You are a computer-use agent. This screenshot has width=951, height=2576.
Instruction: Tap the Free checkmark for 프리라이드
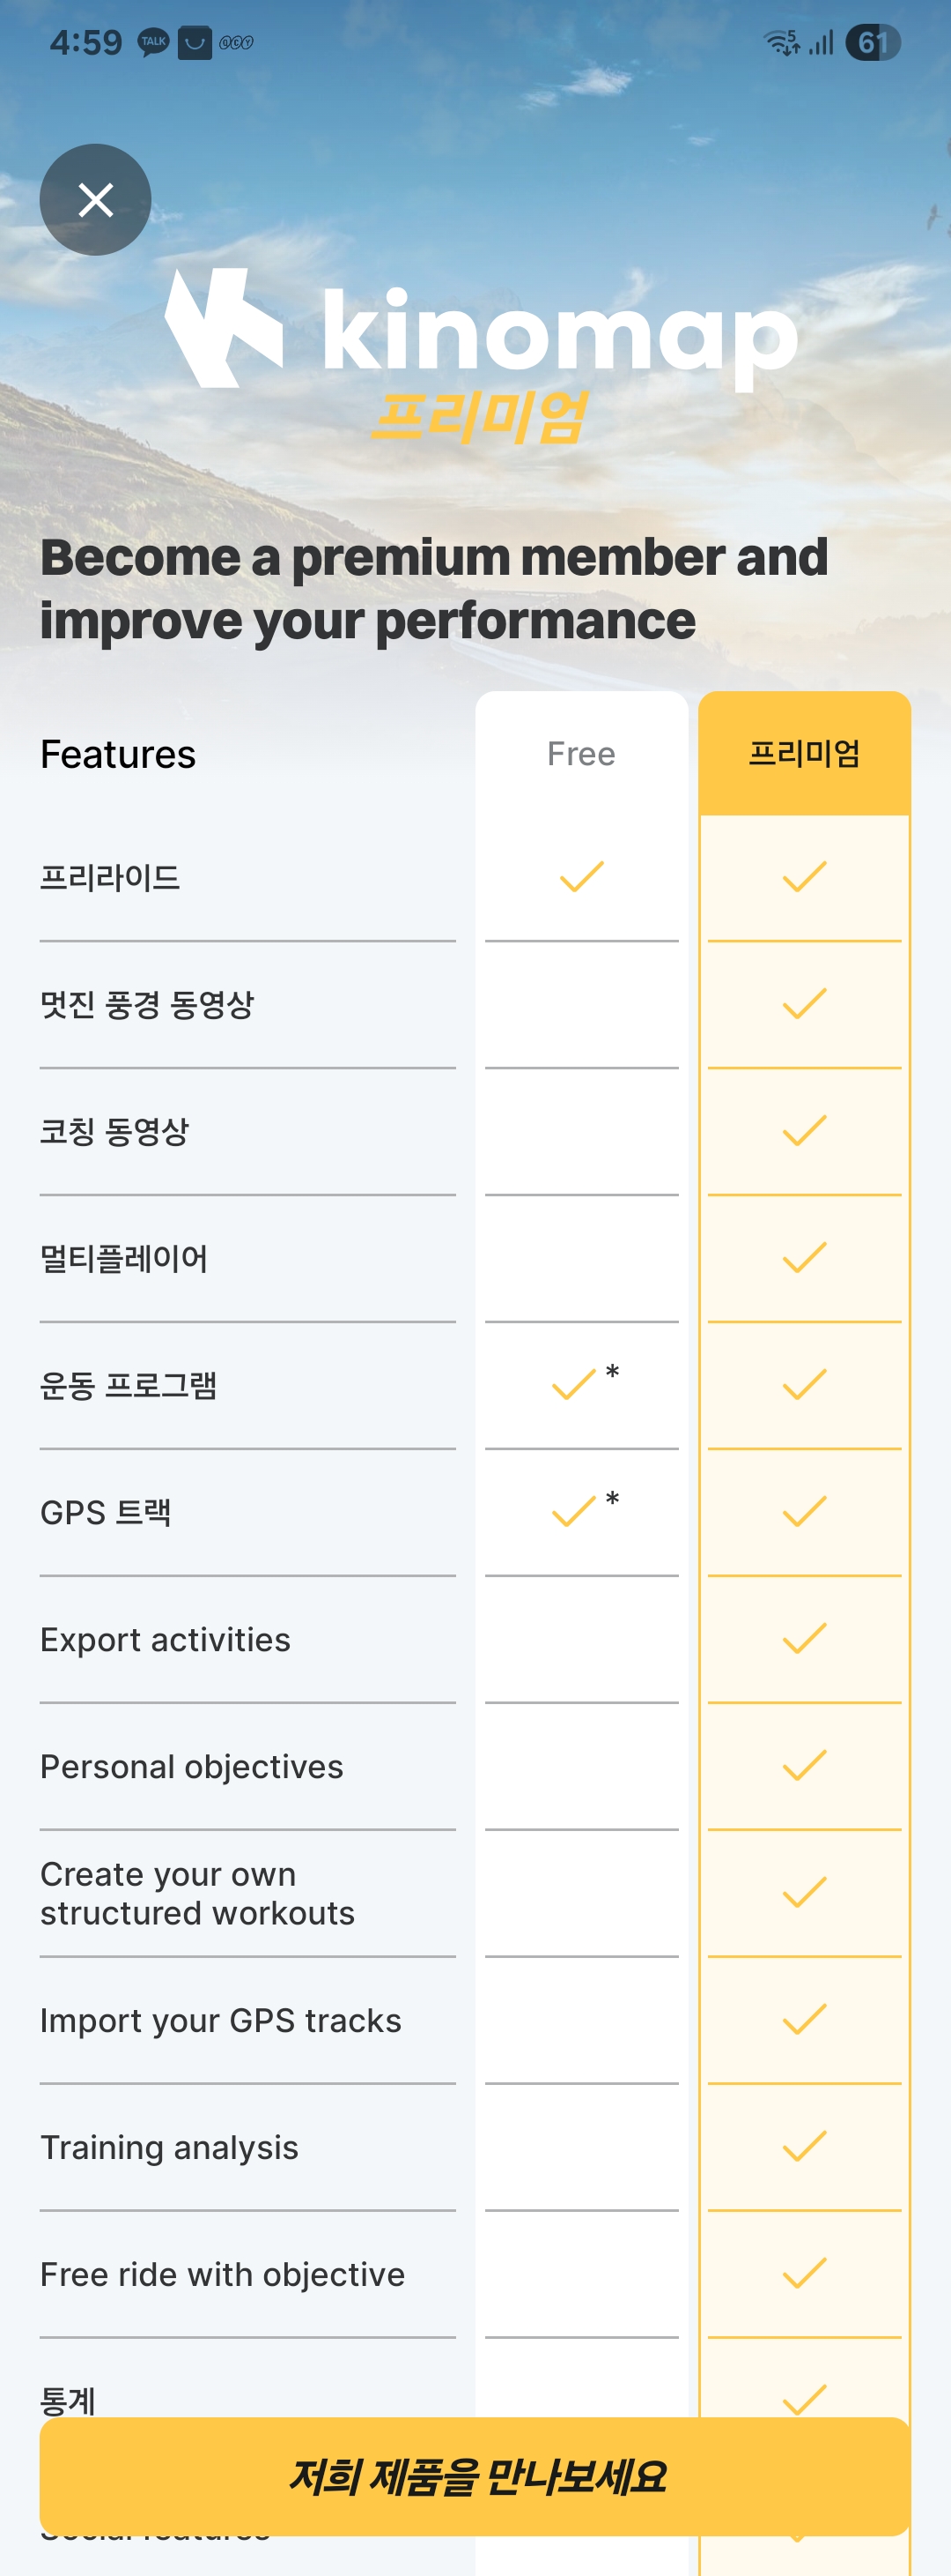581,877
